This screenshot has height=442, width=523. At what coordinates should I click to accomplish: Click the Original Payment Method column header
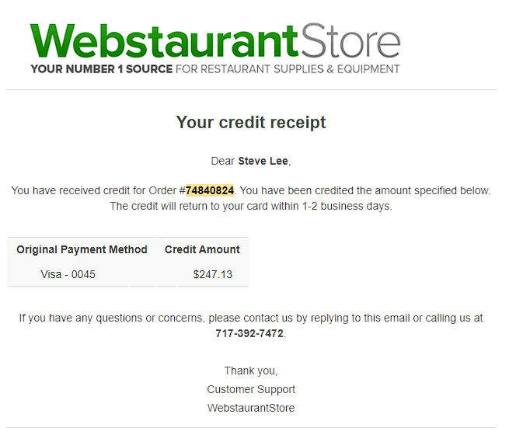(x=82, y=249)
